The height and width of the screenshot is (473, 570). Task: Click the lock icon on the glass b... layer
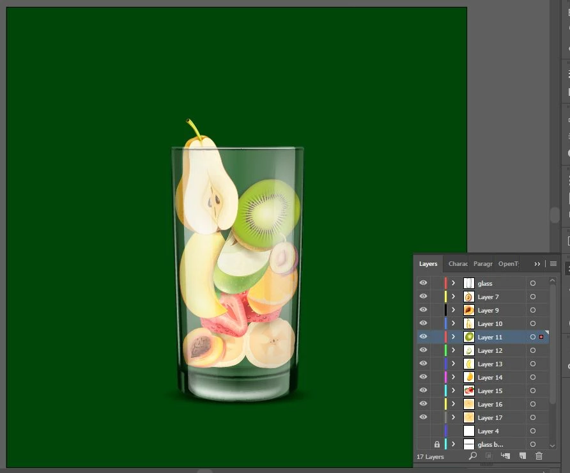(x=437, y=444)
